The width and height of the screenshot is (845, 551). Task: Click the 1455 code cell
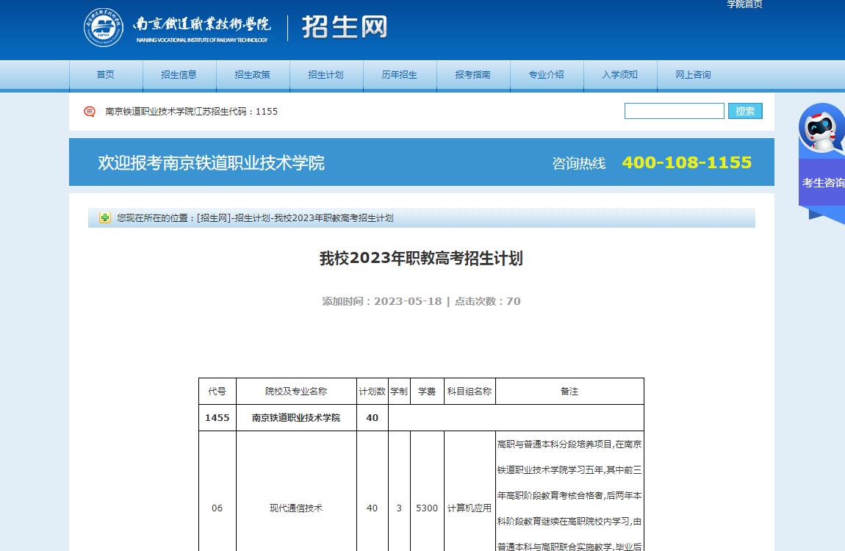(x=217, y=418)
